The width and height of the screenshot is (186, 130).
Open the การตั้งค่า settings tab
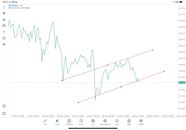point(141,122)
